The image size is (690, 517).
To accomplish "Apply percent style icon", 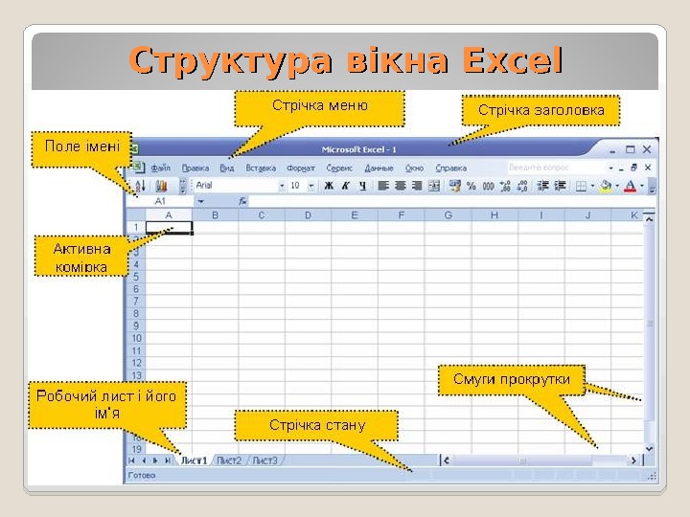I will pos(471,186).
